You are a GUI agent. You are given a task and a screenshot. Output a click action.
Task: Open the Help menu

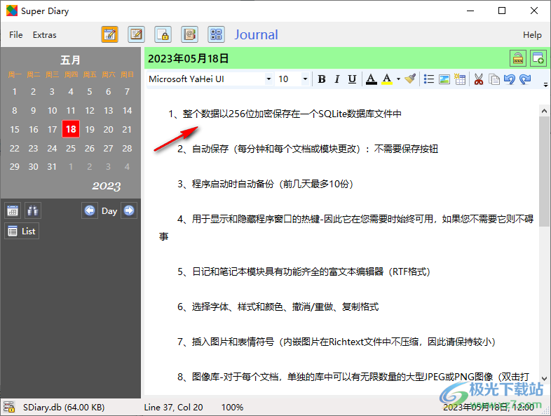(532, 35)
